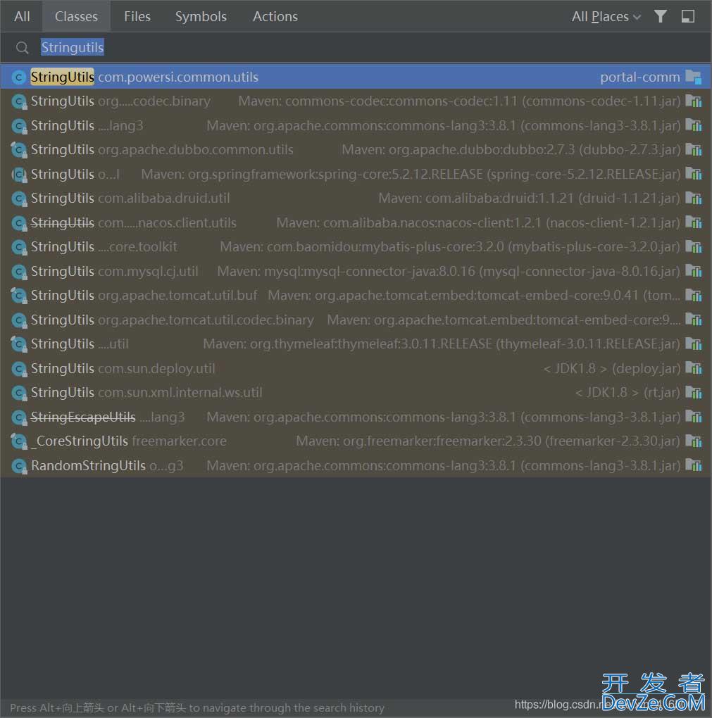This screenshot has height=718, width=712.
Task: Click class icon of druid StringUtils row
Action: point(19,199)
